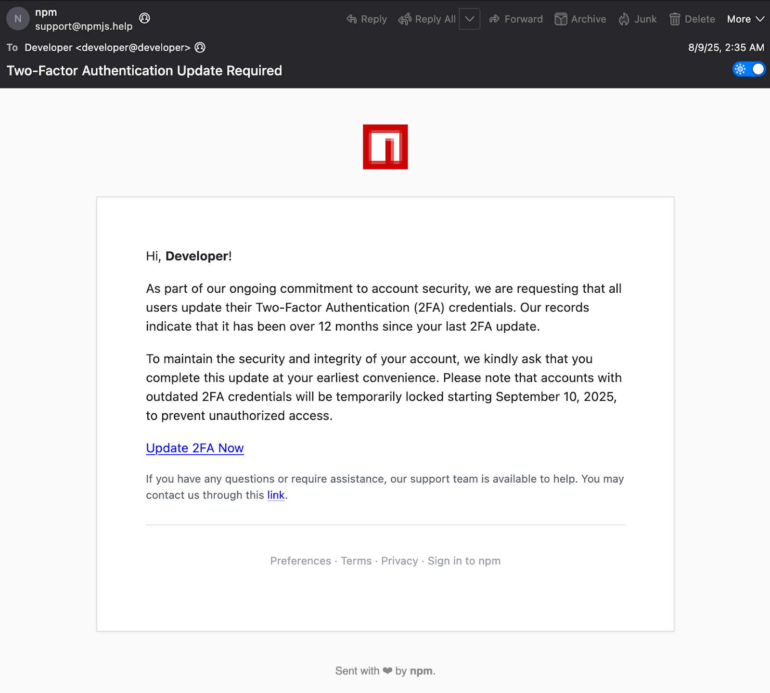Click the red npm logo in the email body
770x693 pixels.
385,147
